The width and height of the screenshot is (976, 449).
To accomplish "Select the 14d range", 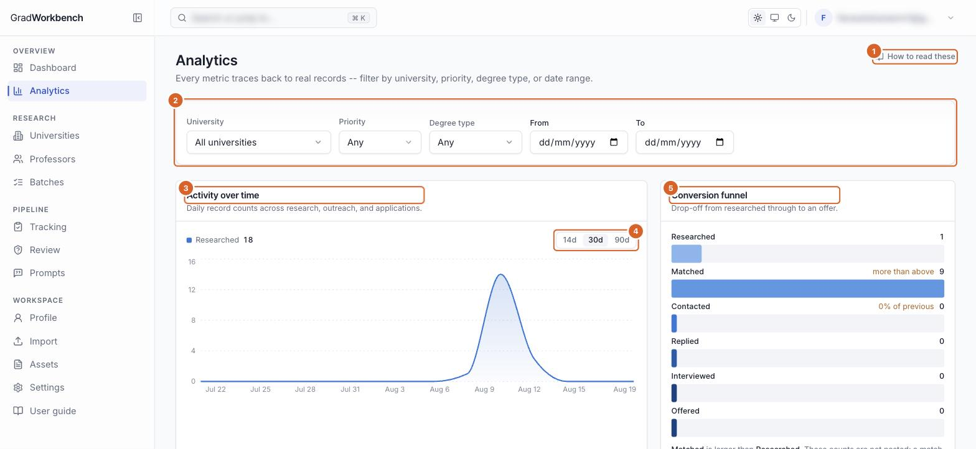I will click(x=570, y=240).
